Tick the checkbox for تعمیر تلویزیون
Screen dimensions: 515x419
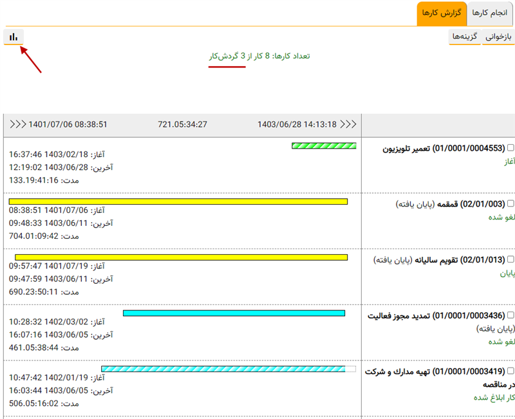point(511,149)
